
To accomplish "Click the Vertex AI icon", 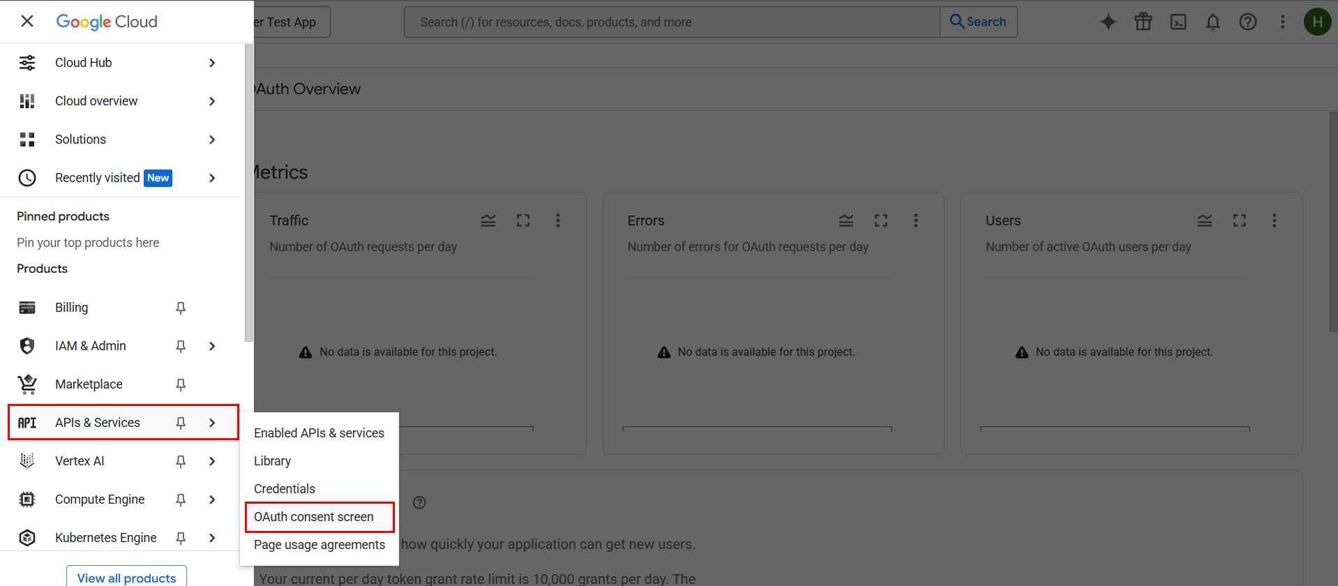I will point(27,461).
